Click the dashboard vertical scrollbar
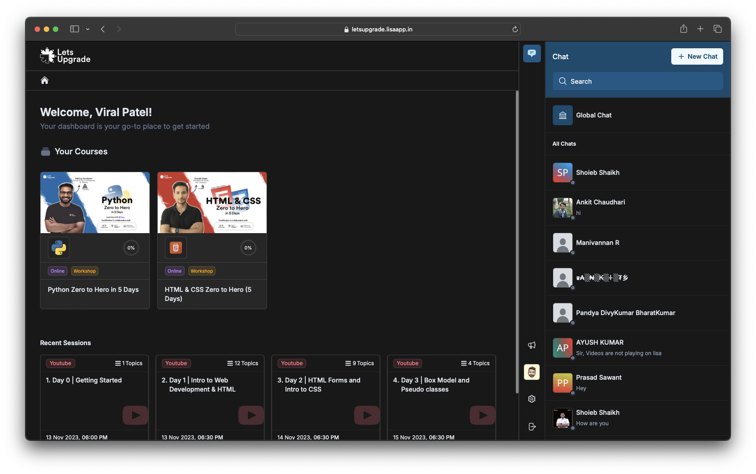This screenshot has height=474, width=756. 517,241
